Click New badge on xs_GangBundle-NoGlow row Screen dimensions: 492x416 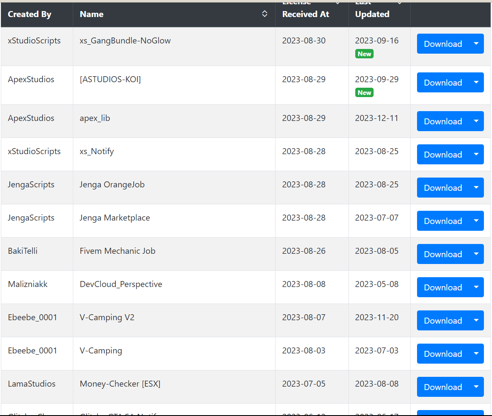[x=364, y=54]
